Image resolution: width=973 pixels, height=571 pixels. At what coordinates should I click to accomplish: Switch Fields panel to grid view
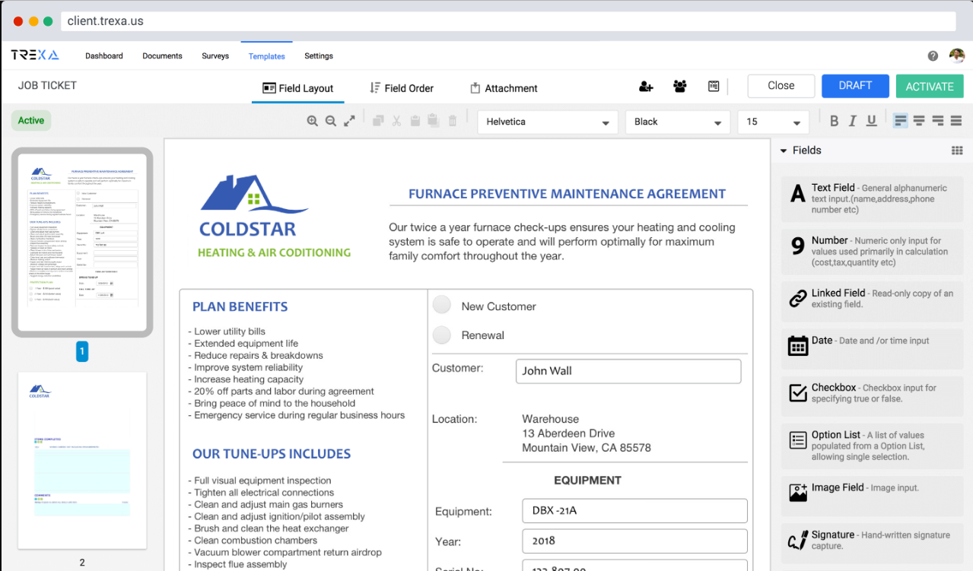click(957, 151)
